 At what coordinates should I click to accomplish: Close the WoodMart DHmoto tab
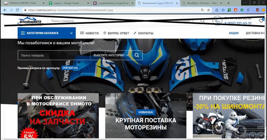[221, 3]
